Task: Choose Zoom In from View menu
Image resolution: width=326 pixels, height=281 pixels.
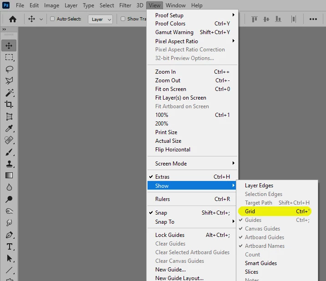Action: point(193,72)
